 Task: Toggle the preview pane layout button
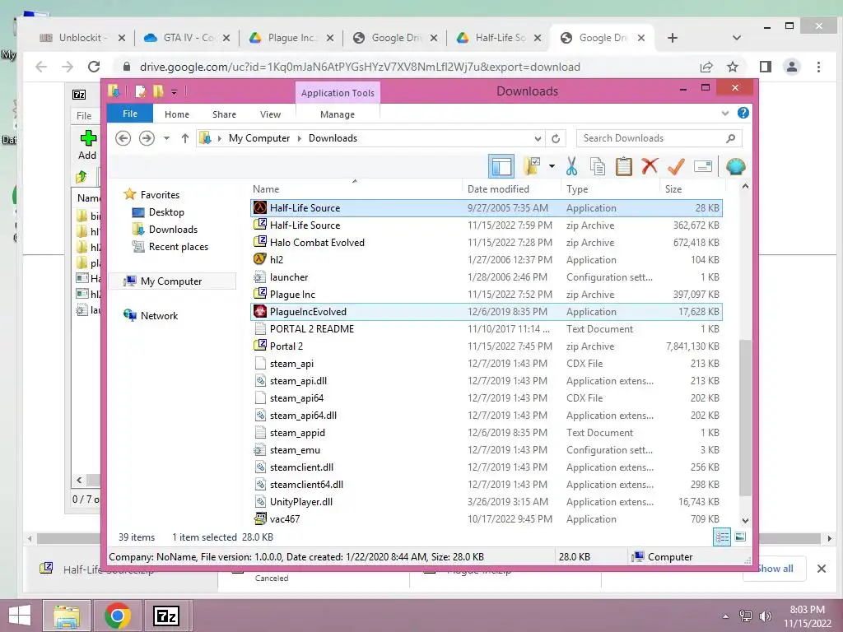point(501,166)
